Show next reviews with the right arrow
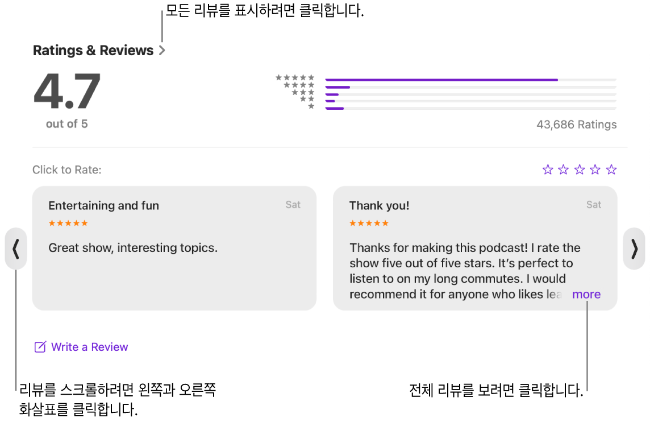Viewport: 650px width, 422px height. pos(634,249)
